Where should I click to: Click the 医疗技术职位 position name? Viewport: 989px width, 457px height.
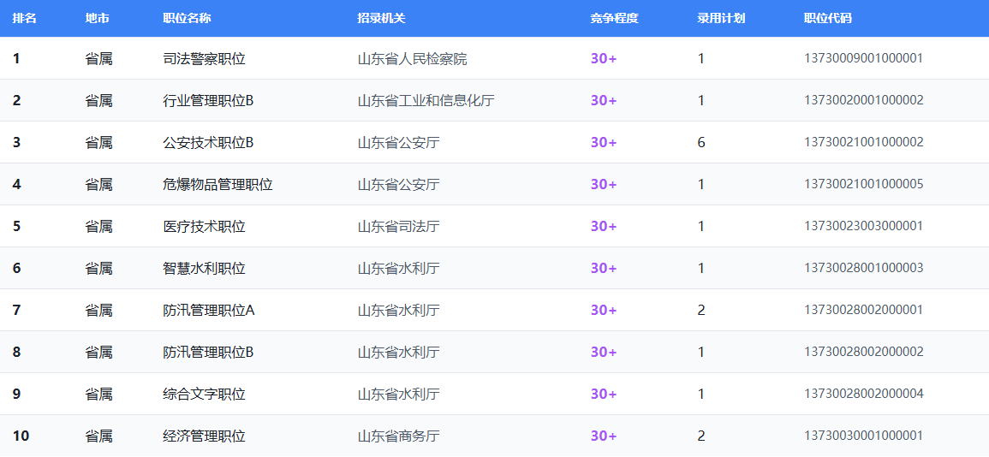[204, 227]
